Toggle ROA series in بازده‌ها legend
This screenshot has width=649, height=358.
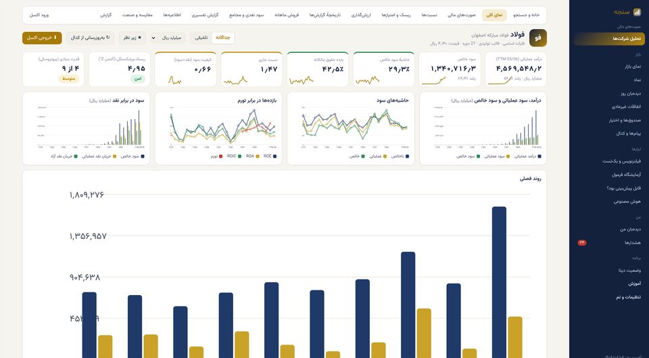click(252, 156)
